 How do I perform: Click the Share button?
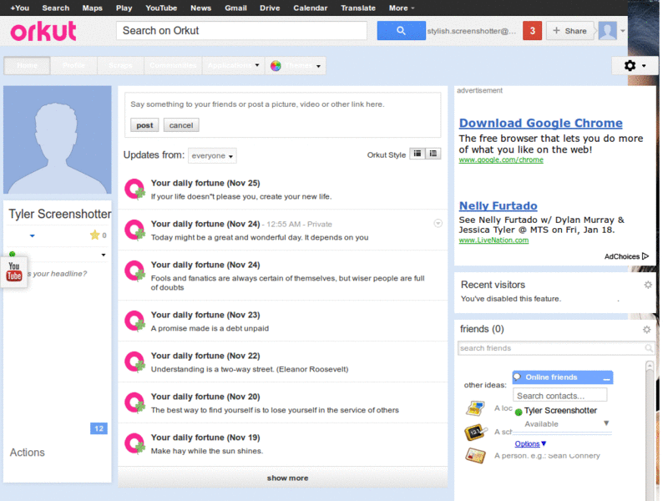[569, 31]
